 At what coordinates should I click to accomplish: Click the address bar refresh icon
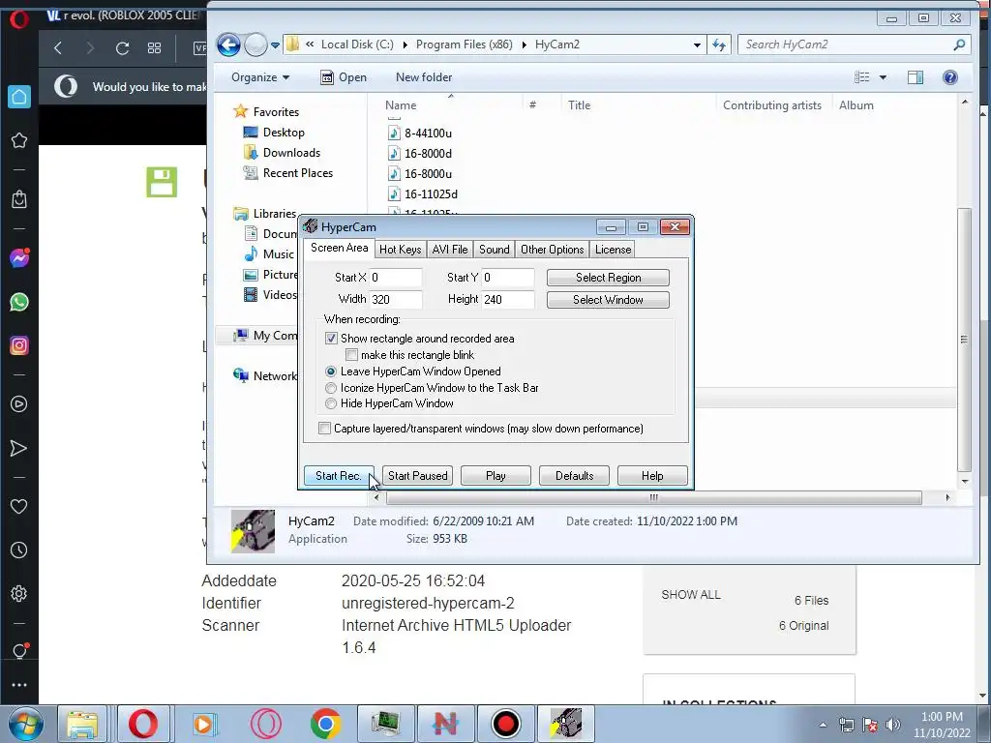719,45
